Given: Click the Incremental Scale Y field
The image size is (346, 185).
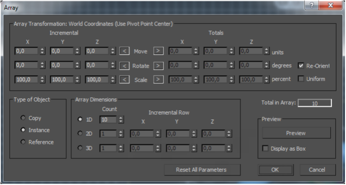Looking at the screenshot, I should coord(62,80).
